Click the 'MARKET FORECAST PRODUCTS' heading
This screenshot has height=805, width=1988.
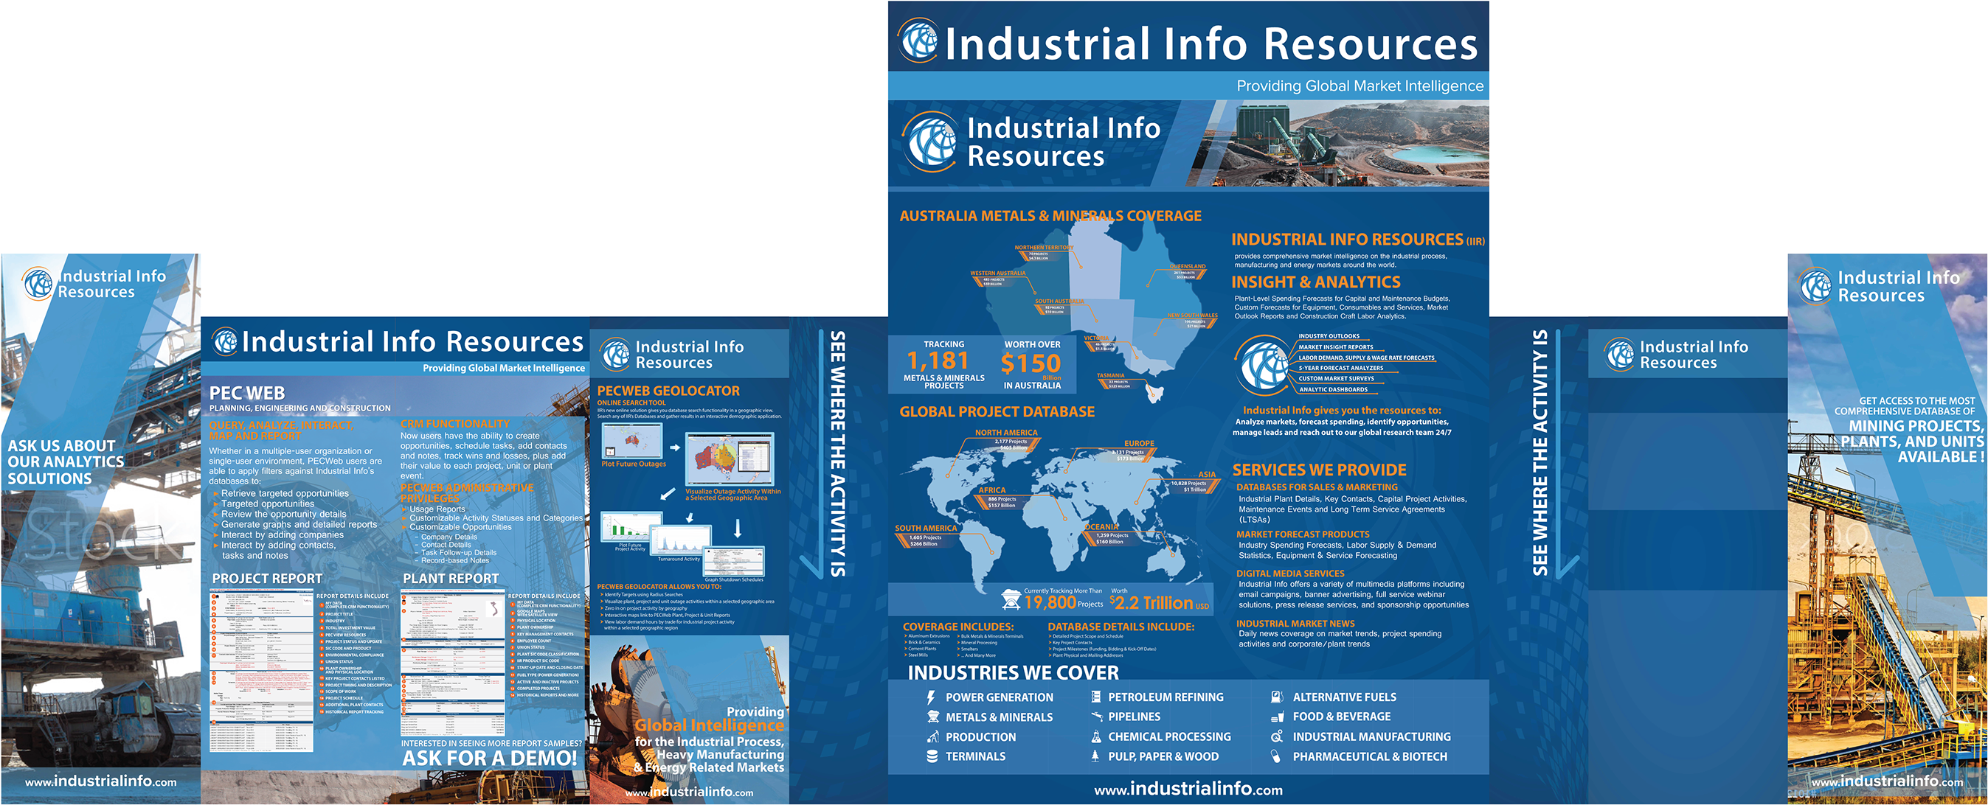point(1303,534)
